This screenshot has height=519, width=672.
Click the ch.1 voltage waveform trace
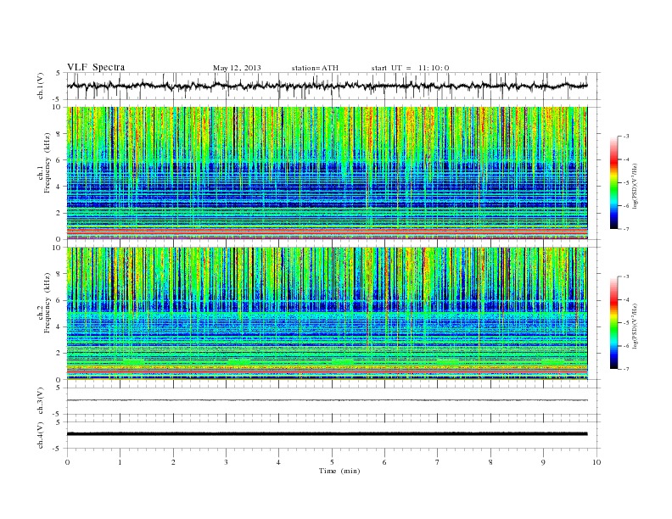coord(327,86)
